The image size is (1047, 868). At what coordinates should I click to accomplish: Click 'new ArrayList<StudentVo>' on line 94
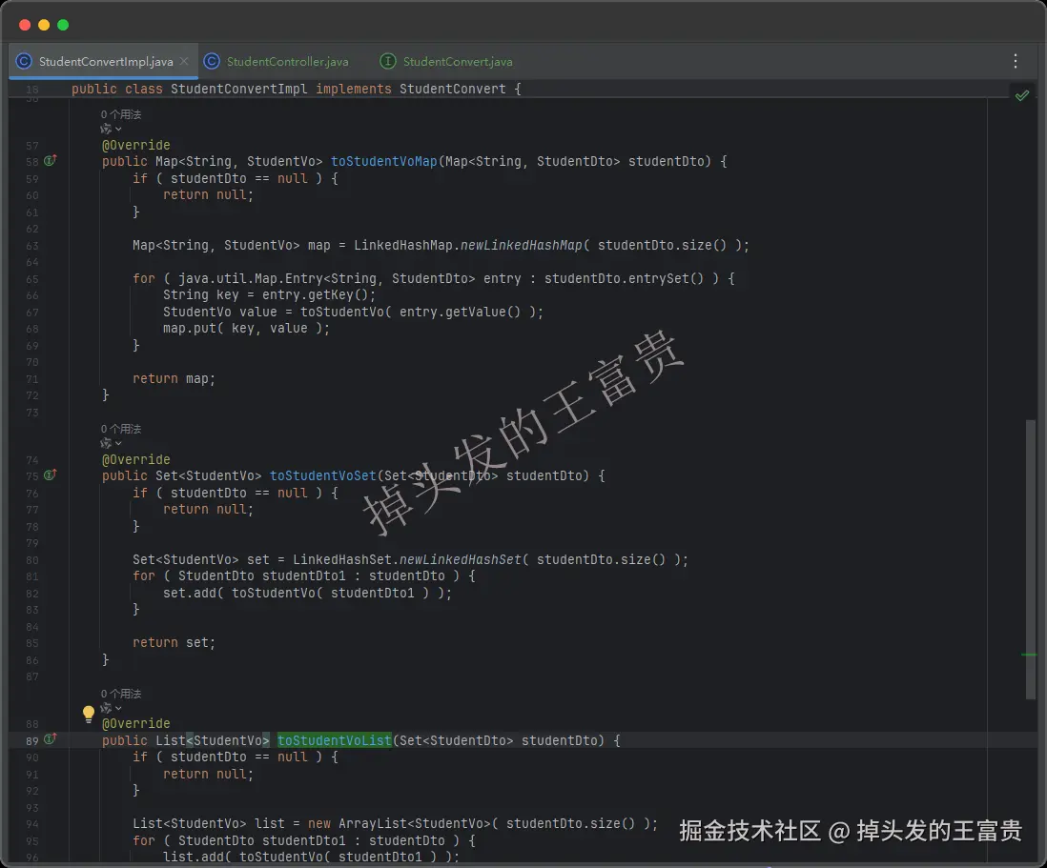tap(400, 823)
